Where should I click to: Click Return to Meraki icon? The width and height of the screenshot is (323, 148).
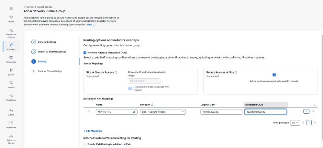11,136
